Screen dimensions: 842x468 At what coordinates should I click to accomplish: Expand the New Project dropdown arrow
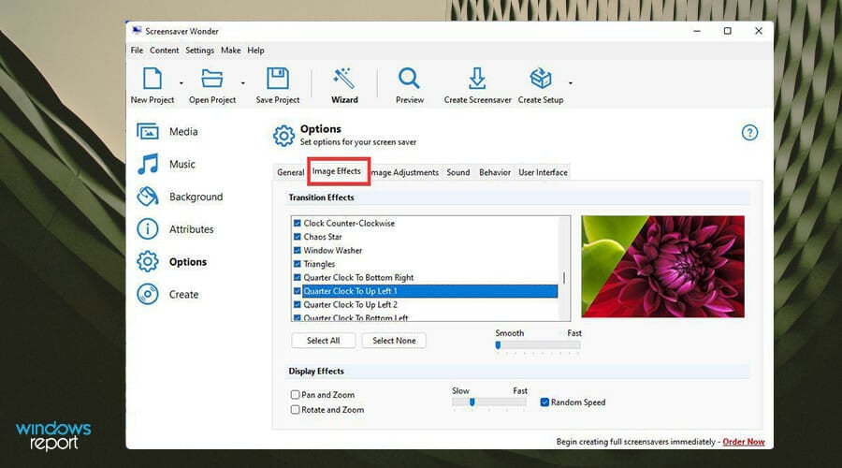coord(181,82)
